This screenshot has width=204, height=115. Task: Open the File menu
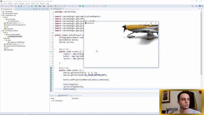click(x=2, y=4)
